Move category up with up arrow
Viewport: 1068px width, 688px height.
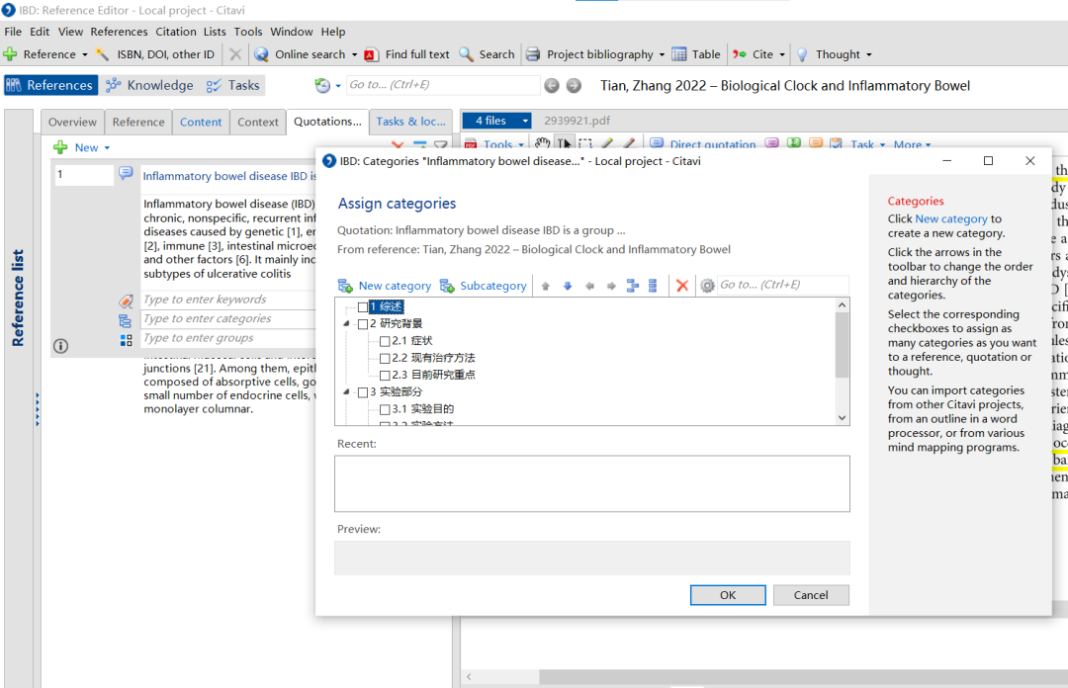[x=546, y=286]
